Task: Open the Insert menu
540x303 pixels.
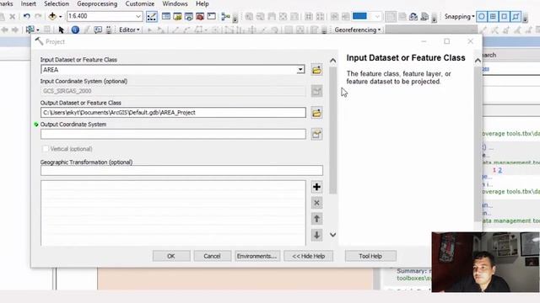Action: 28,3
